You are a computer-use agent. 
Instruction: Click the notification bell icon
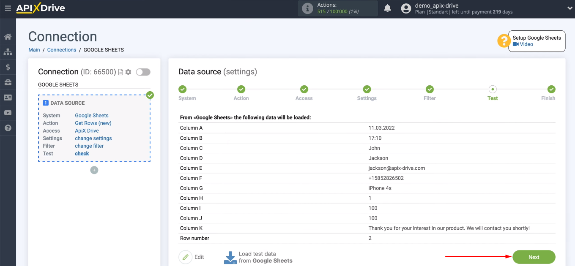tap(387, 8)
